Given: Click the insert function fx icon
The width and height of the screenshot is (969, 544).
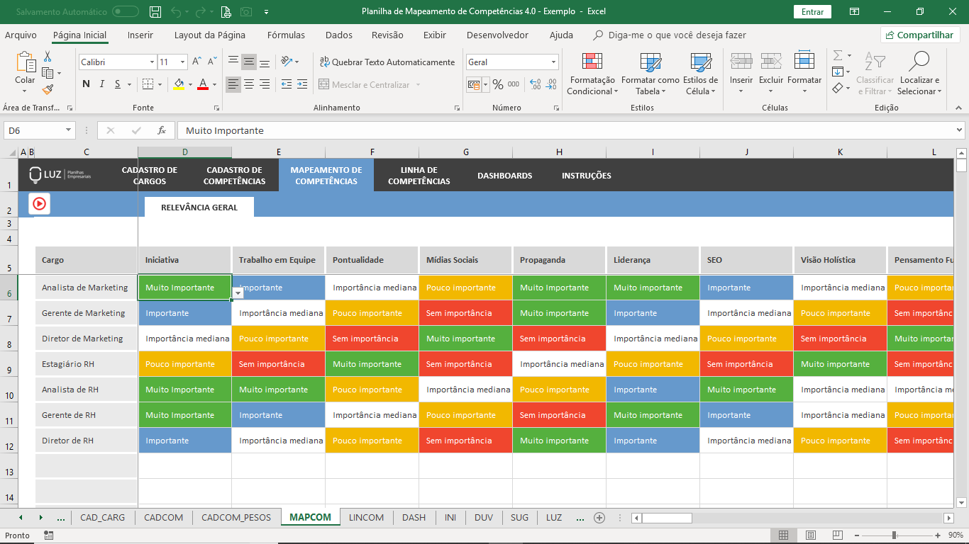Looking at the screenshot, I should tap(162, 130).
